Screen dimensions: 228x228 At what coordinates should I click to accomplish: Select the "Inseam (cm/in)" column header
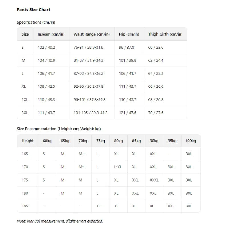click(x=51, y=34)
